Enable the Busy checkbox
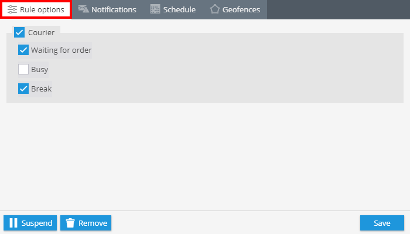 [23, 69]
